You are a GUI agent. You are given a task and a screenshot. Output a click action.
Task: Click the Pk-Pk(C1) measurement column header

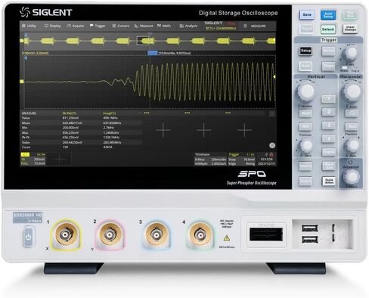tap(70, 113)
